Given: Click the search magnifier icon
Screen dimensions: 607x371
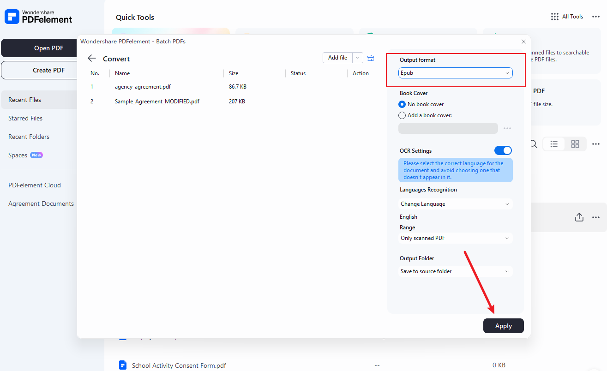Looking at the screenshot, I should coord(534,144).
